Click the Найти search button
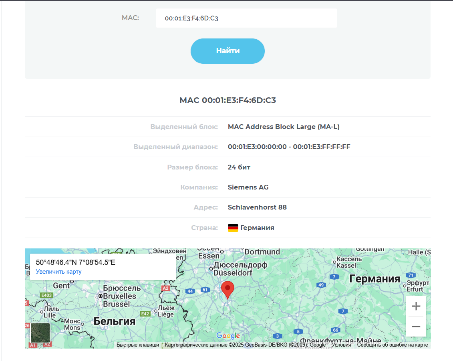The image size is (453, 361). (228, 51)
